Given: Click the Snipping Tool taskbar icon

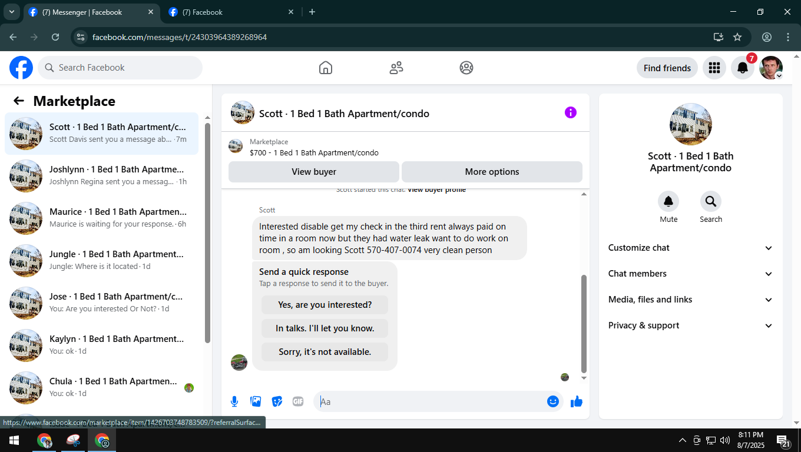Looking at the screenshot, I should pyautogui.click(x=73, y=440).
